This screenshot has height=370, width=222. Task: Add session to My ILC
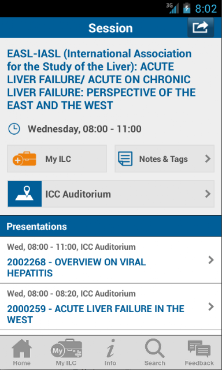pos(57,158)
